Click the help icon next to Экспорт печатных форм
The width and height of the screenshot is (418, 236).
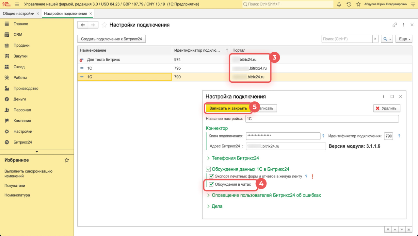306,177
